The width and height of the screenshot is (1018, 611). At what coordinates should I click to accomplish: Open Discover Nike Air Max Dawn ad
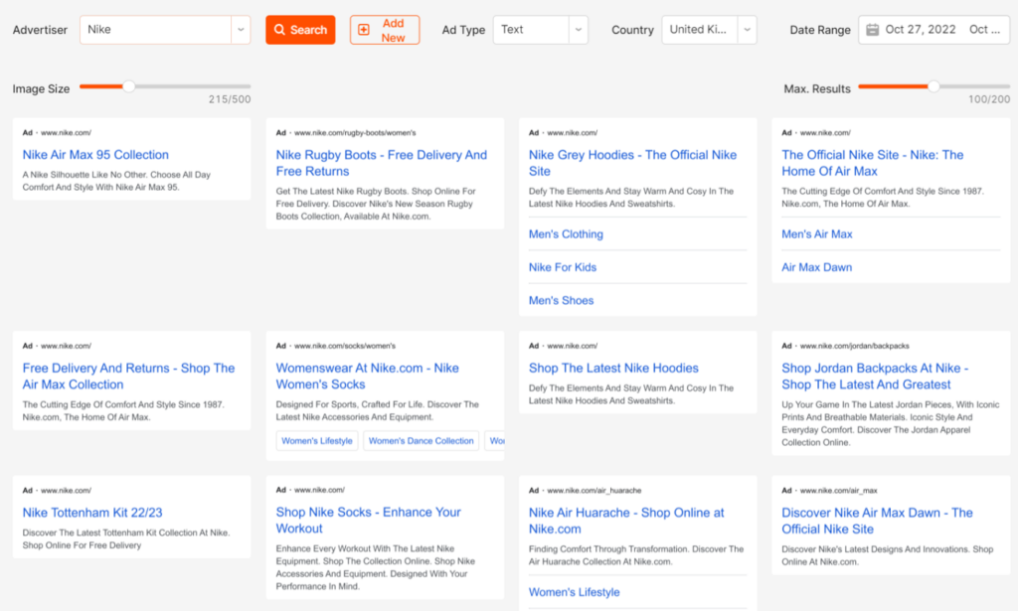[x=877, y=521]
